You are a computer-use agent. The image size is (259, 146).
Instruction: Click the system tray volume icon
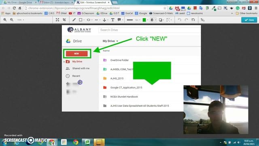click(x=239, y=142)
